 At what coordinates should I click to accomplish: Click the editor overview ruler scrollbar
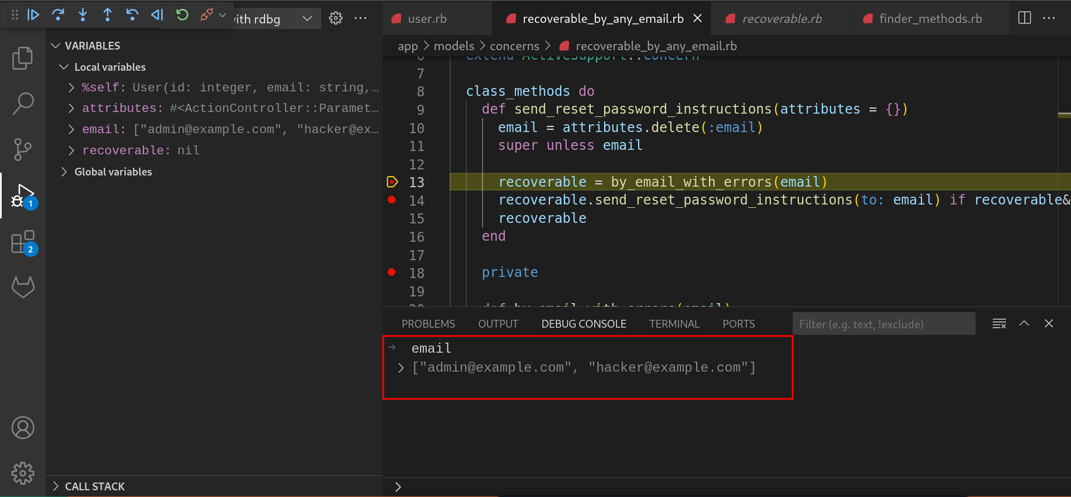(1064, 181)
